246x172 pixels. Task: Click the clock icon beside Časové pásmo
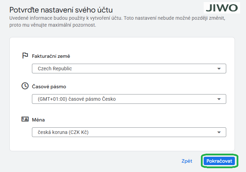coord(25,86)
